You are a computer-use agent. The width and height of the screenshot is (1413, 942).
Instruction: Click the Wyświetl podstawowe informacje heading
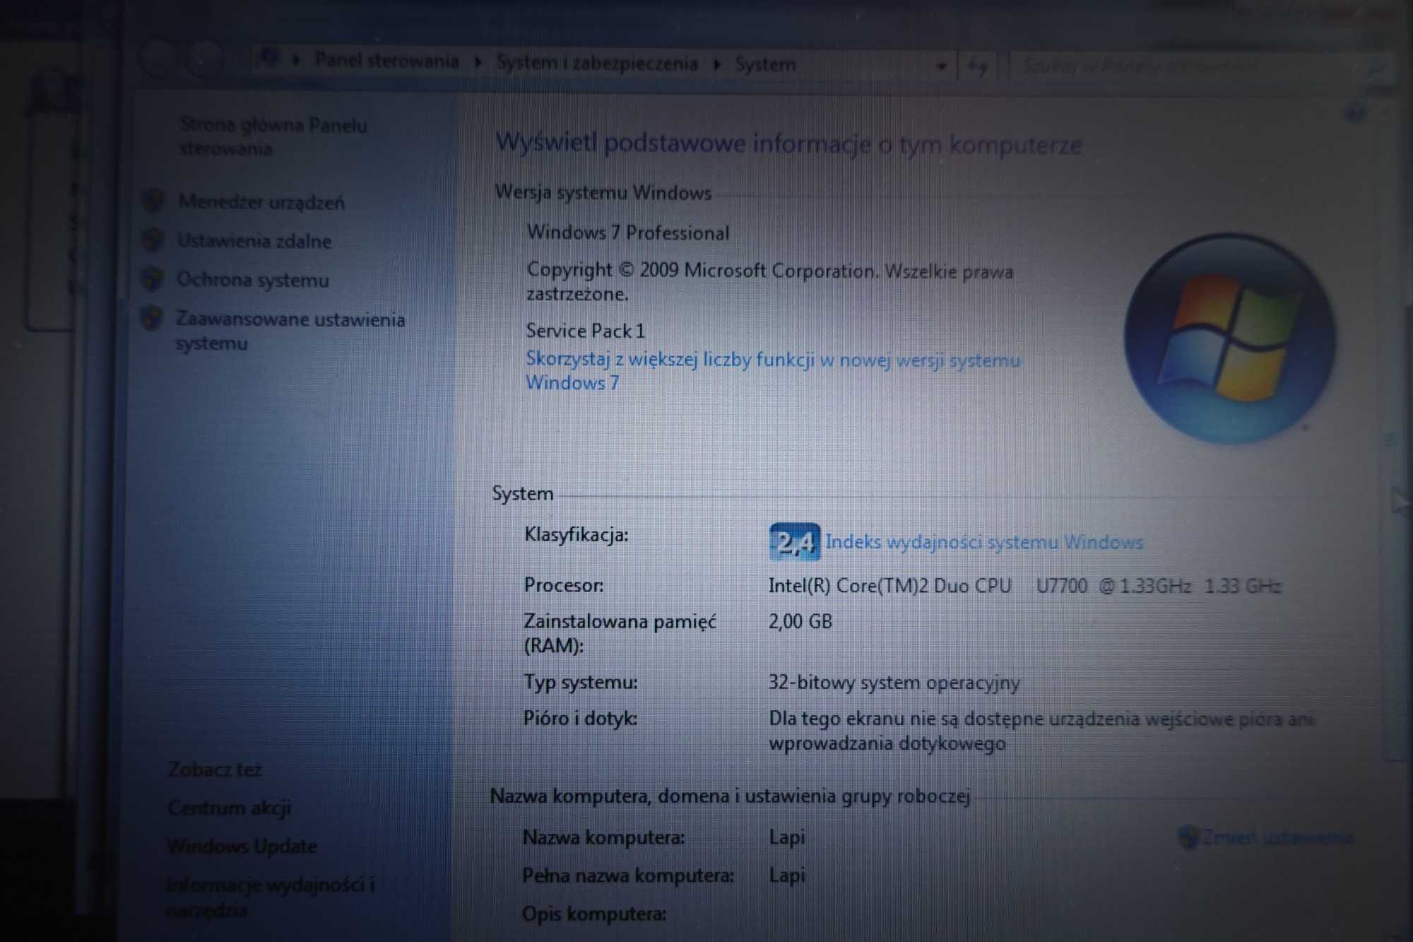[788, 144]
